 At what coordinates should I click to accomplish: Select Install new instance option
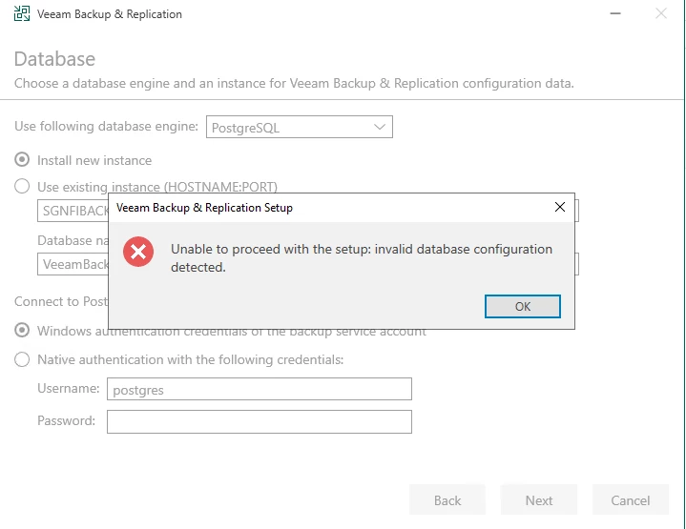tap(22, 160)
